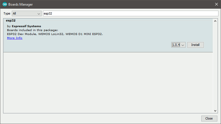Click the Arduino logo in the title bar
Screen dimensions: 221x124
point(5,4)
